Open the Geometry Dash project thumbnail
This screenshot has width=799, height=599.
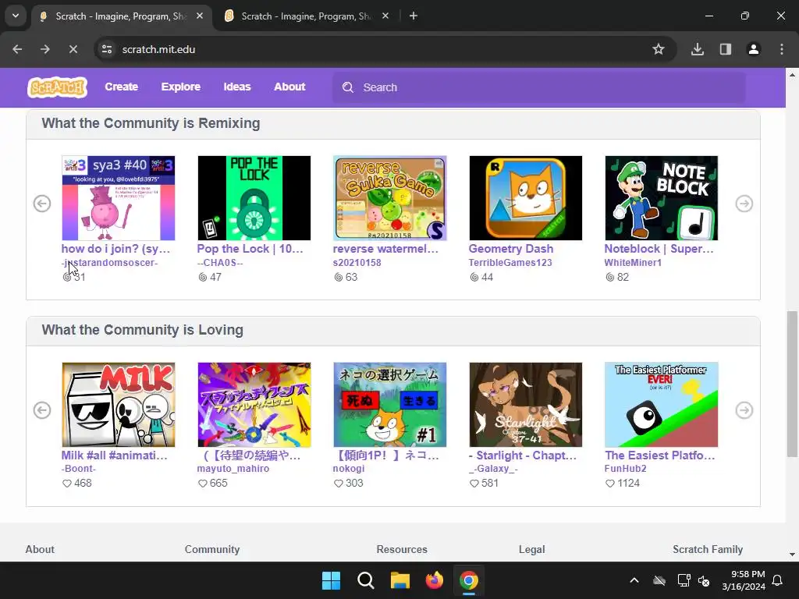pyautogui.click(x=525, y=198)
